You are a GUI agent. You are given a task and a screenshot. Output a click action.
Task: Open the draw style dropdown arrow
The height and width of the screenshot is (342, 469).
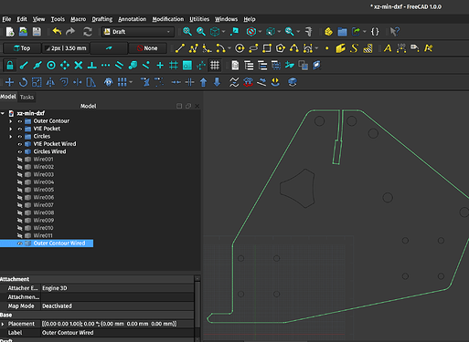pos(260,32)
